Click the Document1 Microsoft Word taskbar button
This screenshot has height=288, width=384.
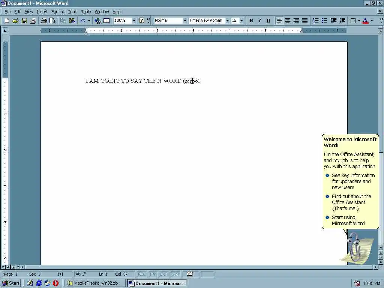pos(157,283)
